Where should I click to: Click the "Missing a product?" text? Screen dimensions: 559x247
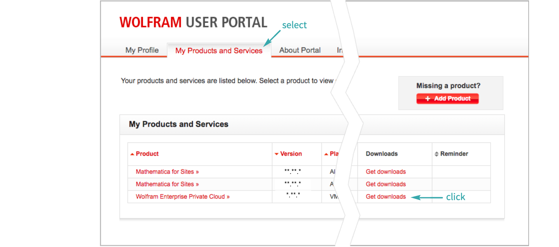pos(448,86)
